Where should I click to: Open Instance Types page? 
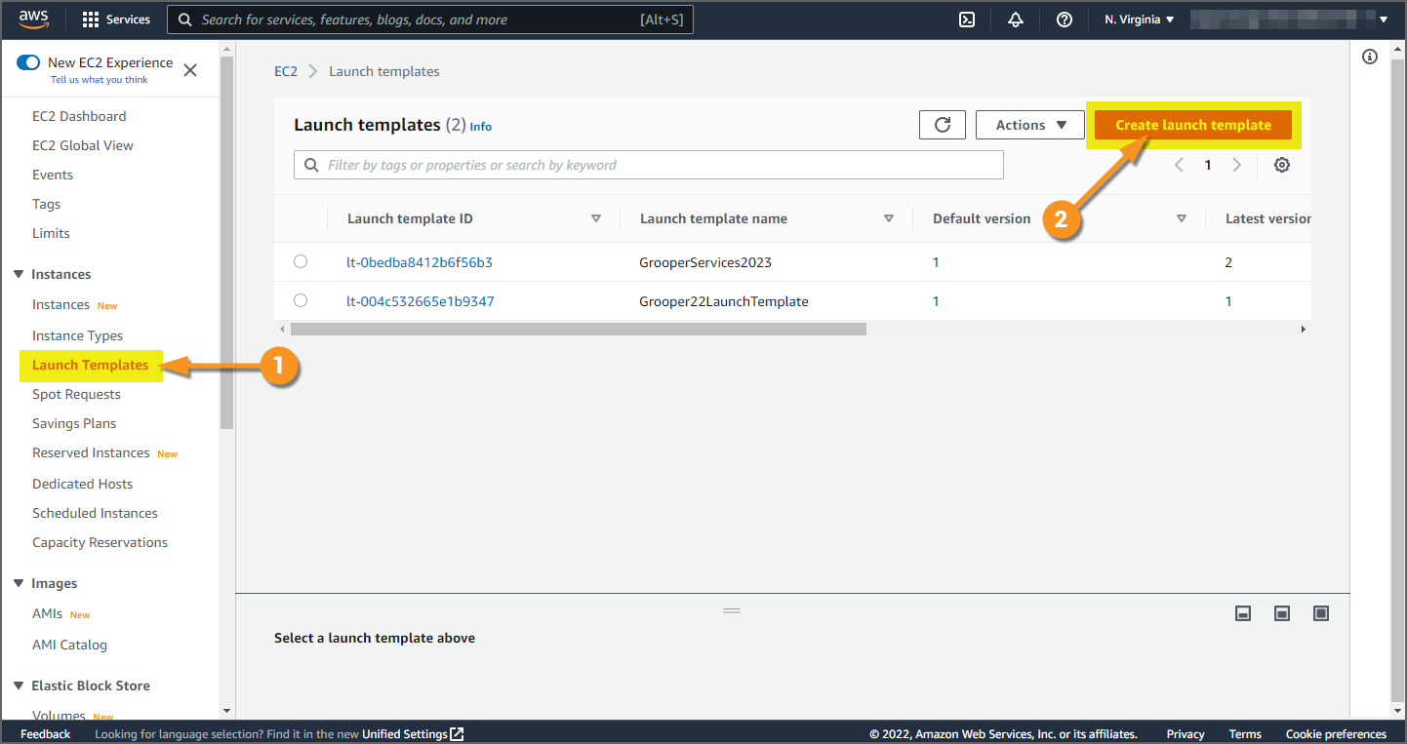[77, 335]
